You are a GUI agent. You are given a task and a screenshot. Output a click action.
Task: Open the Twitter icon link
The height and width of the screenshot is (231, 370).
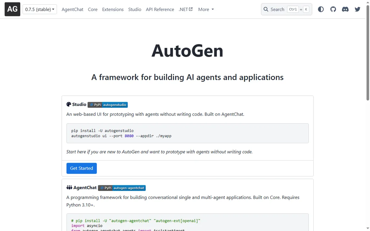coord(357,9)
